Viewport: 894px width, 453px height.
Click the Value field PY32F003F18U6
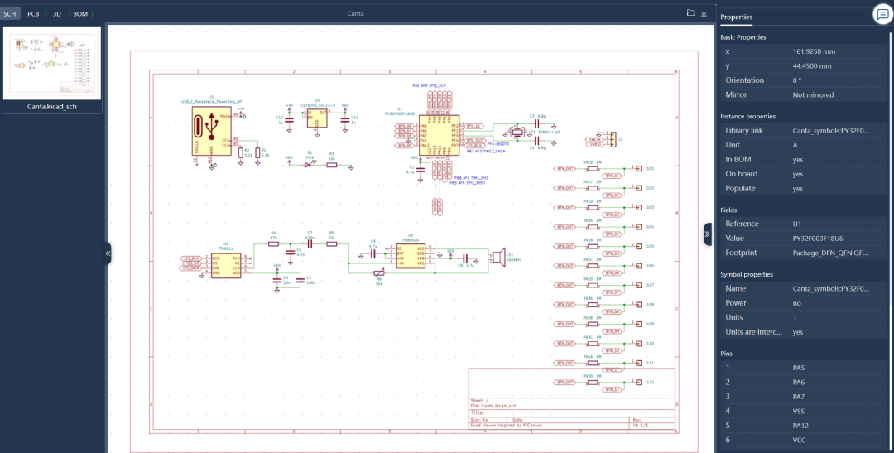point(818,238)
